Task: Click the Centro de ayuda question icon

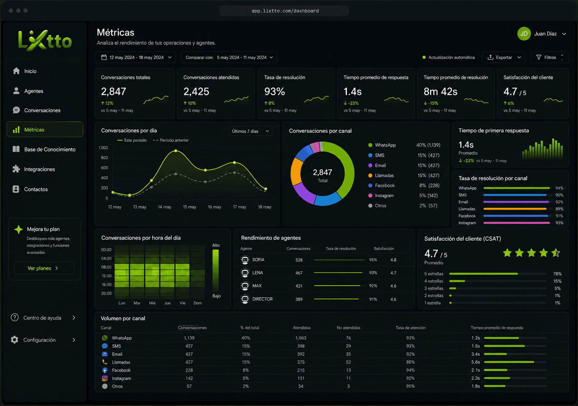Action: (x=15, y=318)
